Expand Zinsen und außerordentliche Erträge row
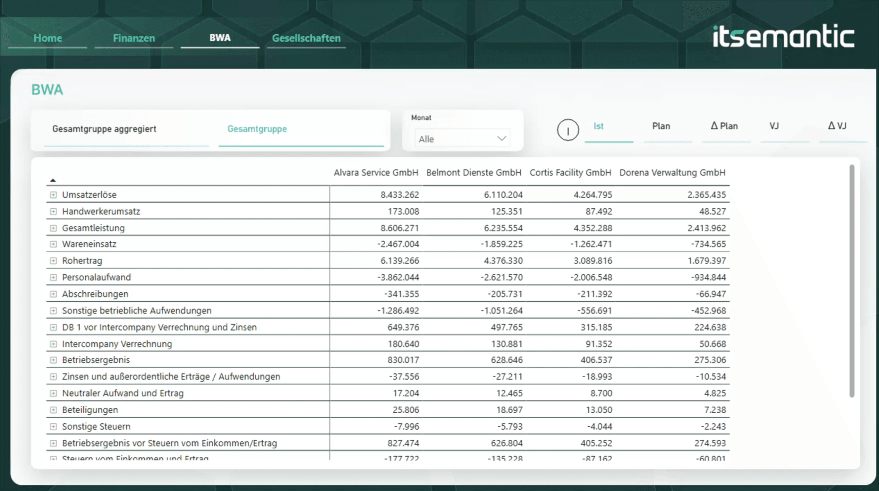 tap(53, 377)
